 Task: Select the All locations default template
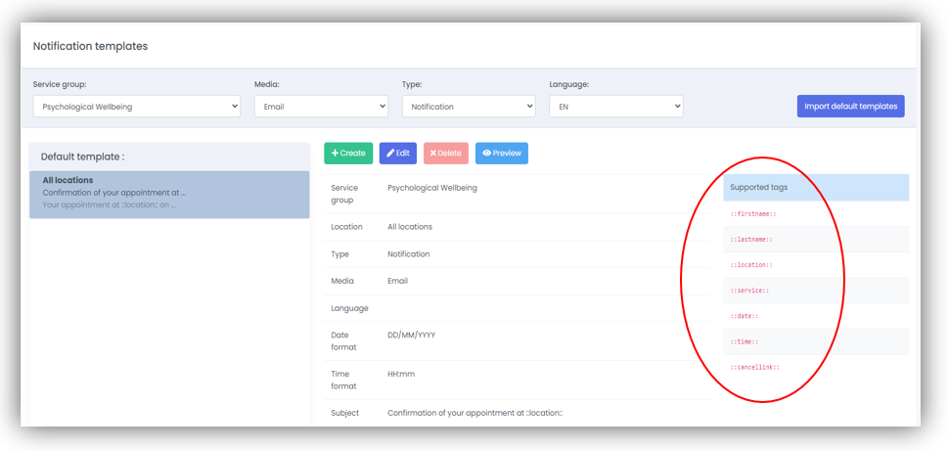point(169,192)
